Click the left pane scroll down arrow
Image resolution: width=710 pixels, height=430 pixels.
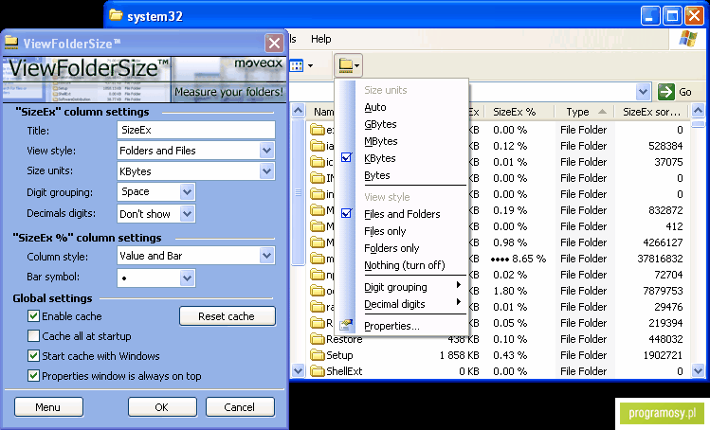pyautogui.click(x=298, y=371)
